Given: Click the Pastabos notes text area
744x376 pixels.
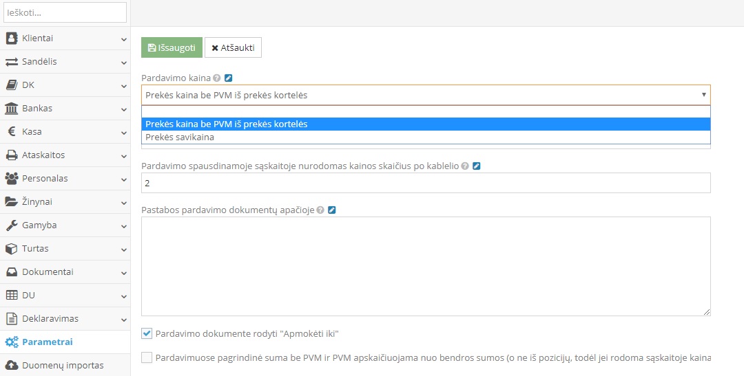Looking at the screenshot, I should pos(426,266).
